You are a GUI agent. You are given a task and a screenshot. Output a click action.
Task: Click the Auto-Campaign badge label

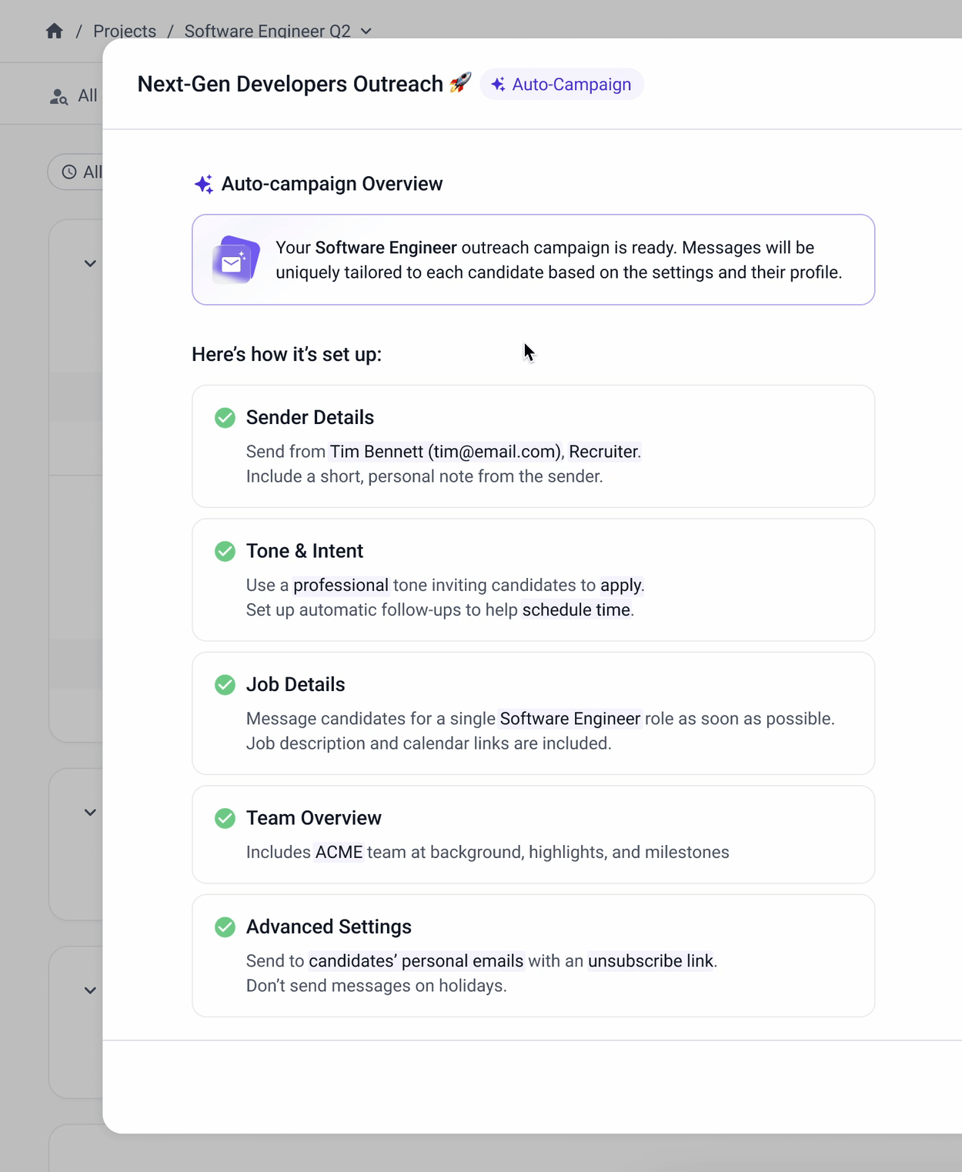[x=571, y=85]
